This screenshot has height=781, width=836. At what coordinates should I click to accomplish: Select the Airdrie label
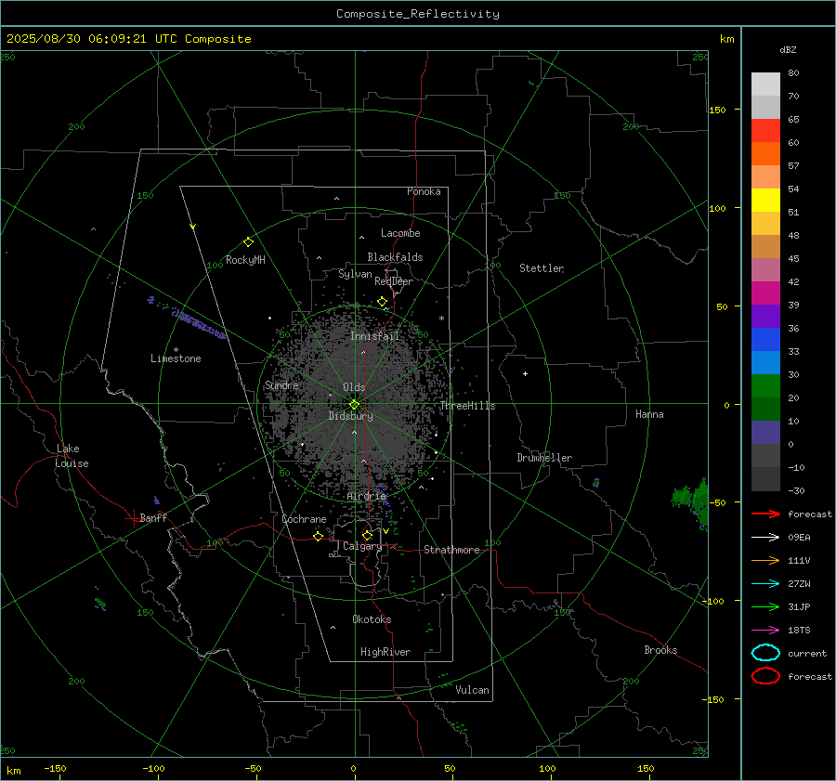point(366,496)
